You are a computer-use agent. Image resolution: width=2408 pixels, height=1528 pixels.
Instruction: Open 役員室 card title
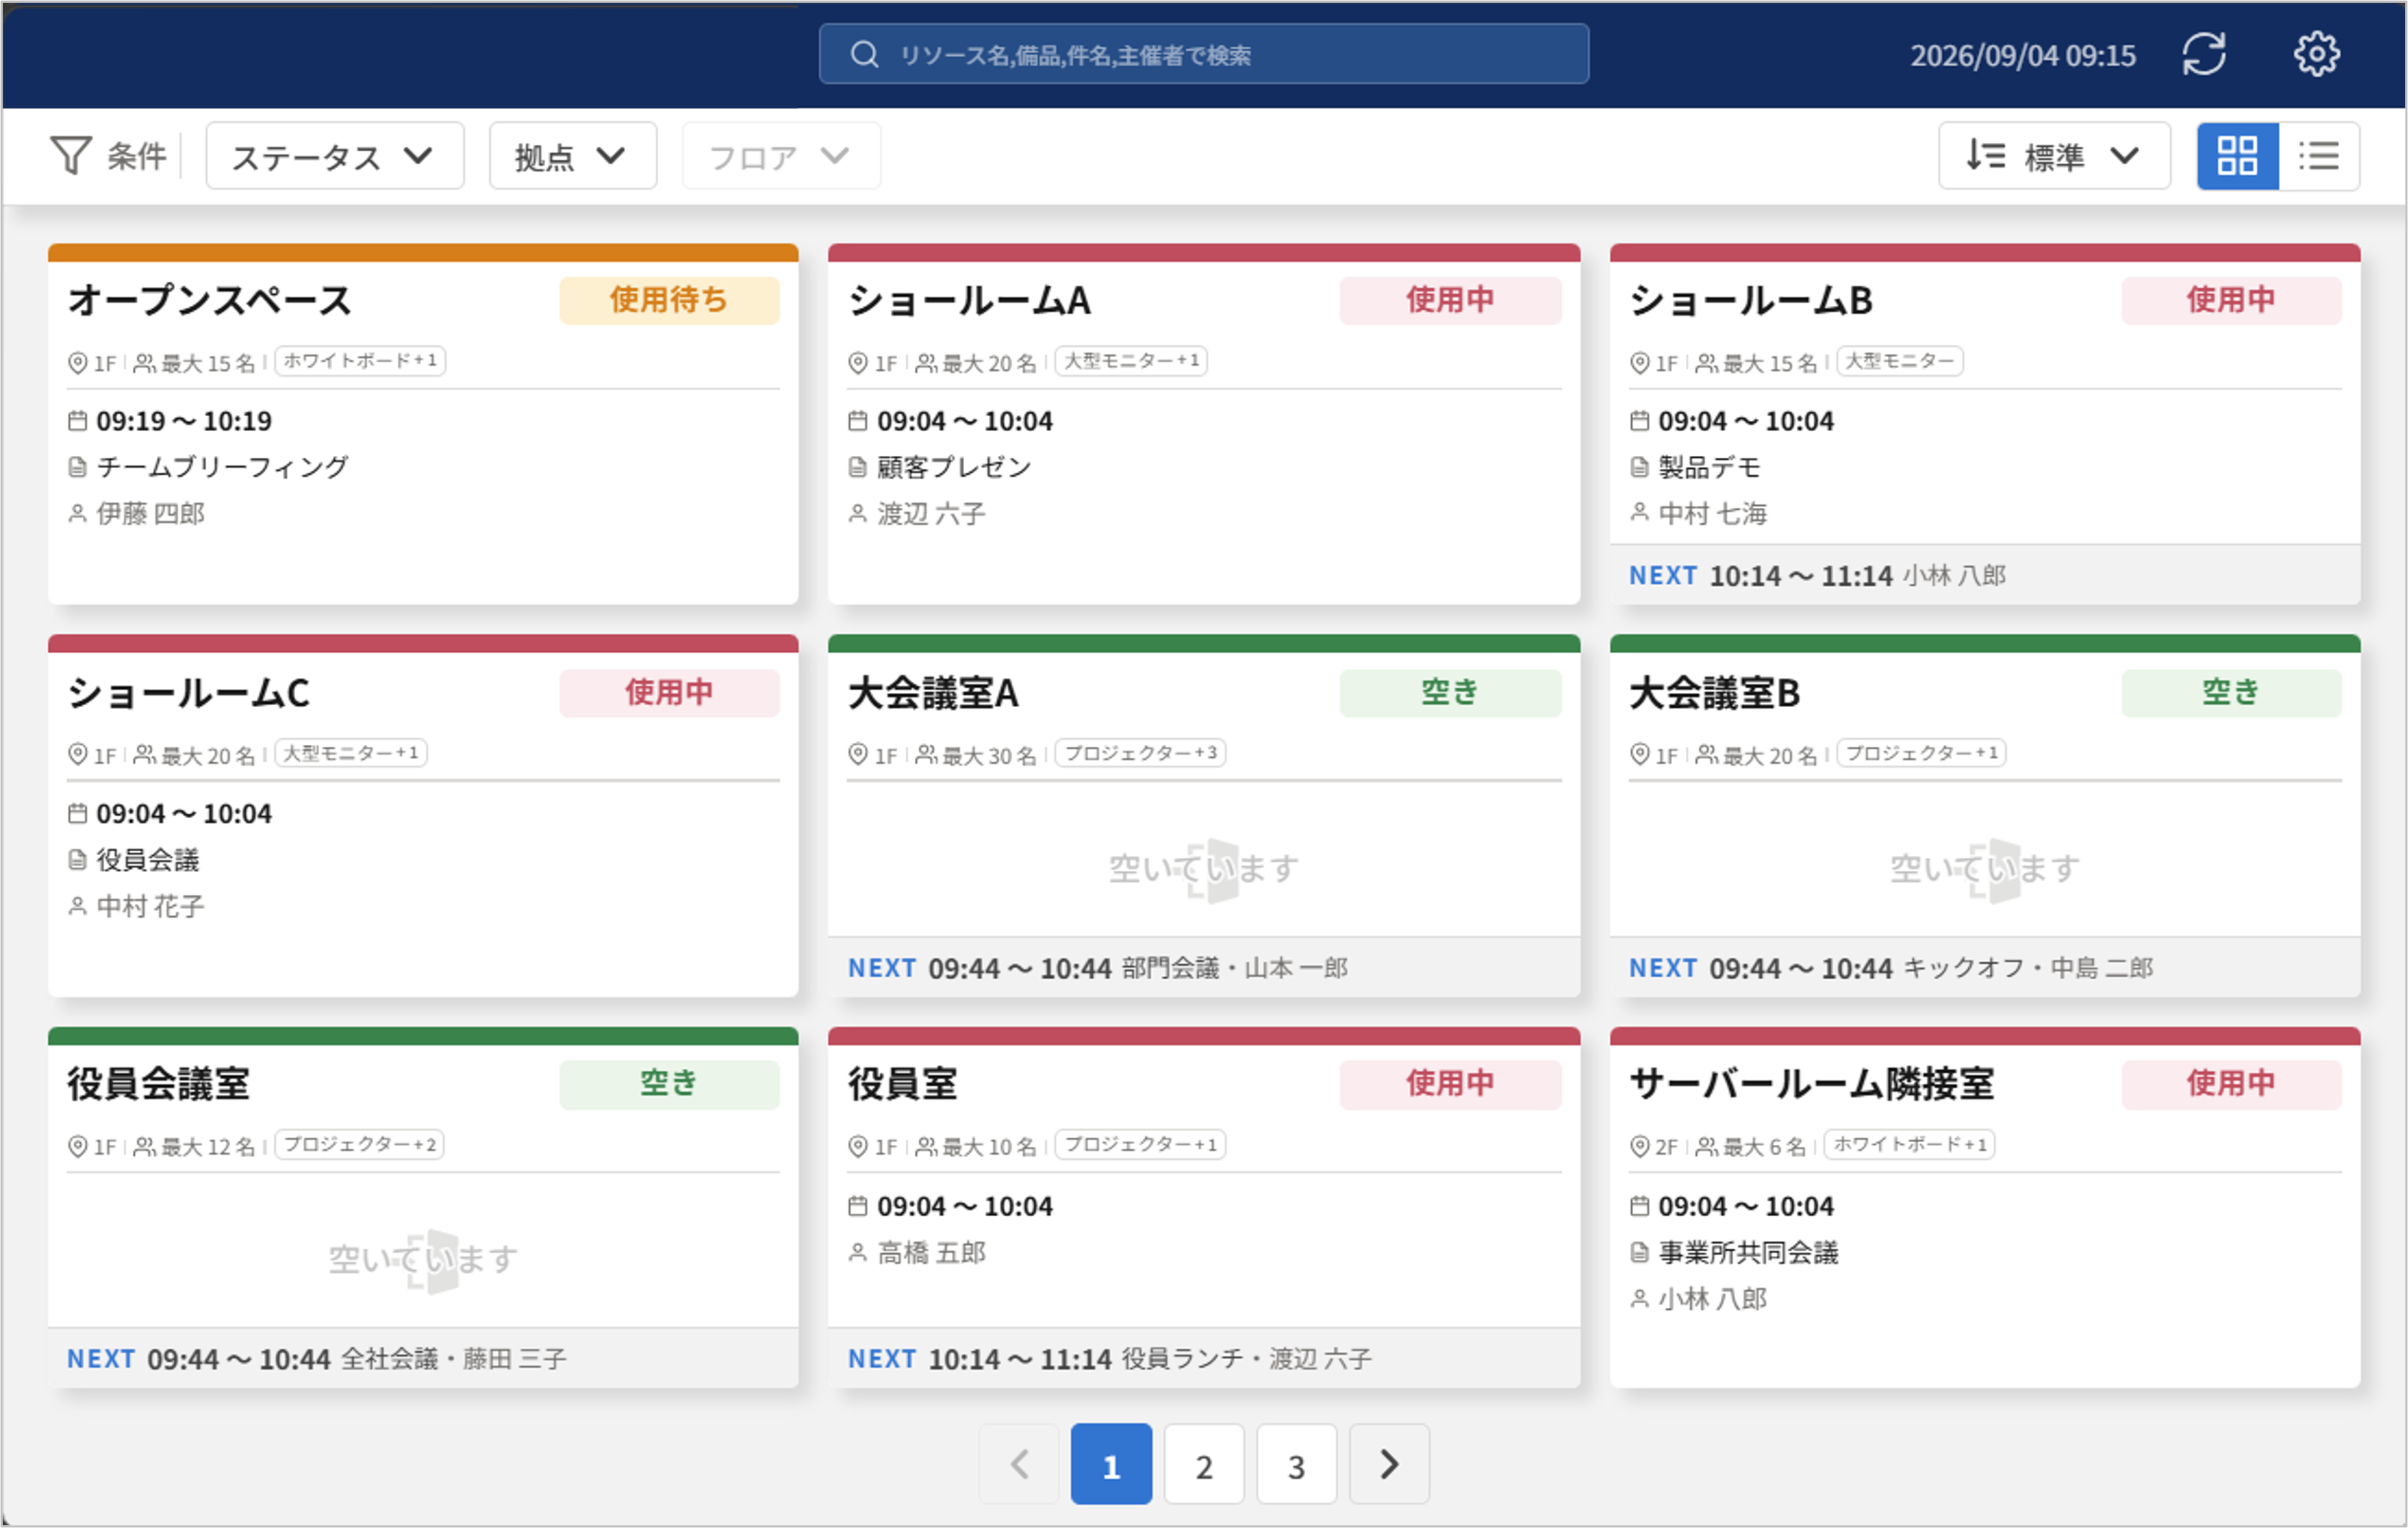pyautogui.click(x=903, y=1084)
